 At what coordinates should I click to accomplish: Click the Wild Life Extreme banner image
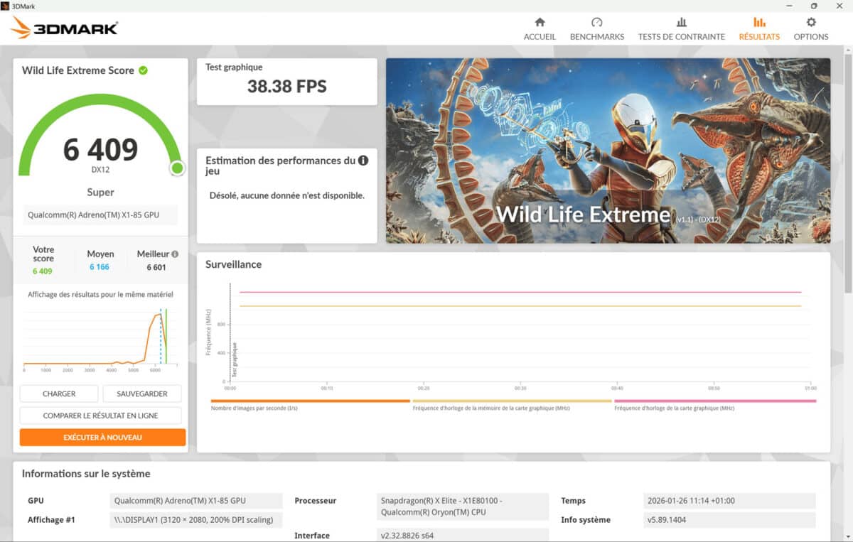coord(608,151)
